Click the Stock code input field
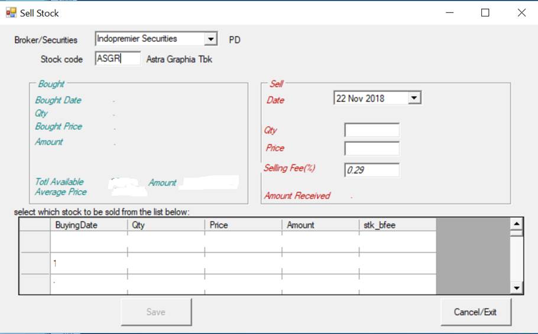Image resolution: width=538 pixels, height=334 pixels. click(x=118, y=58)
